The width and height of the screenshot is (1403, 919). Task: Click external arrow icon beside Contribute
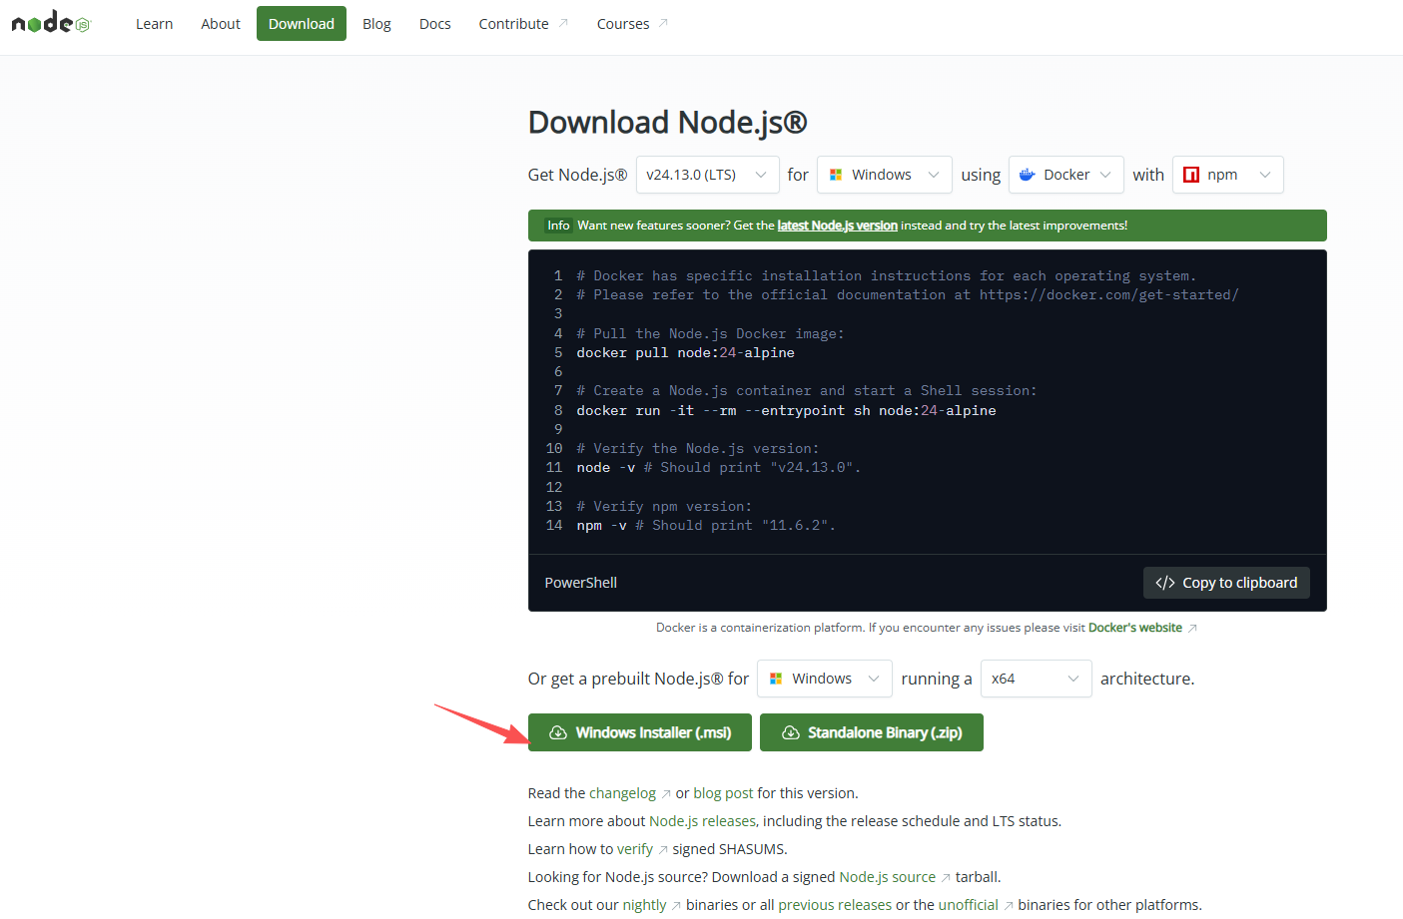[x=563, y=23]
